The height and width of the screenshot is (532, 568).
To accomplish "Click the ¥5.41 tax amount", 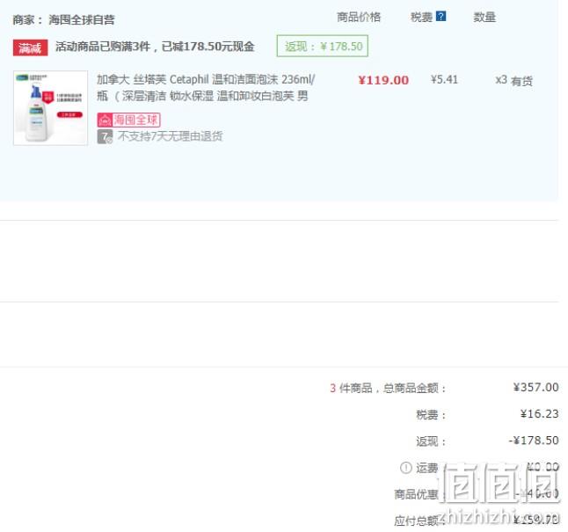I will click(x=444, y=79).
